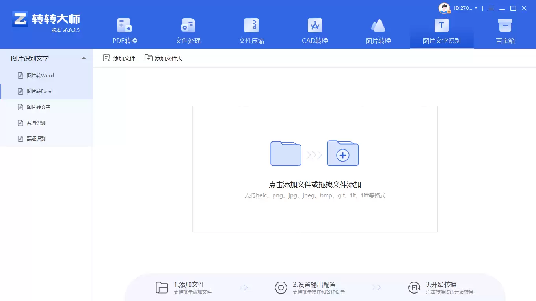
Task: Open the PDF转换 module icon
Action: [x=125, y=26]
